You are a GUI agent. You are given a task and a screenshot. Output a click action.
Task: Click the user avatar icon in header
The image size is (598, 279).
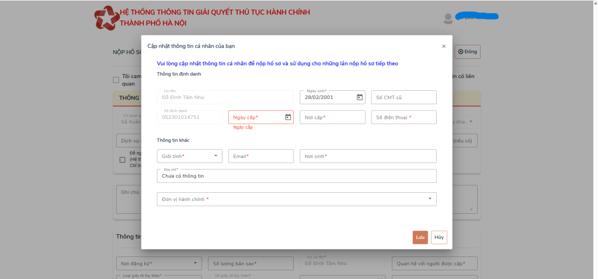tap(448, 18)
